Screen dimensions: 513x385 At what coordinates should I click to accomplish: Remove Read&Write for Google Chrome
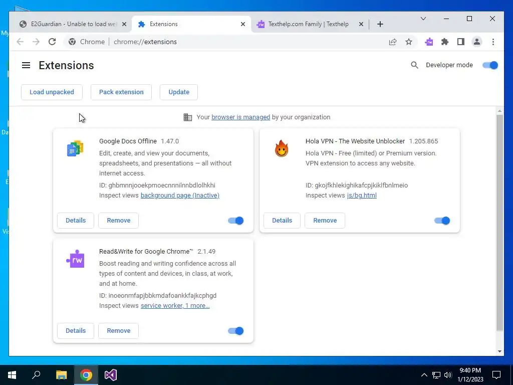(118, 331)
